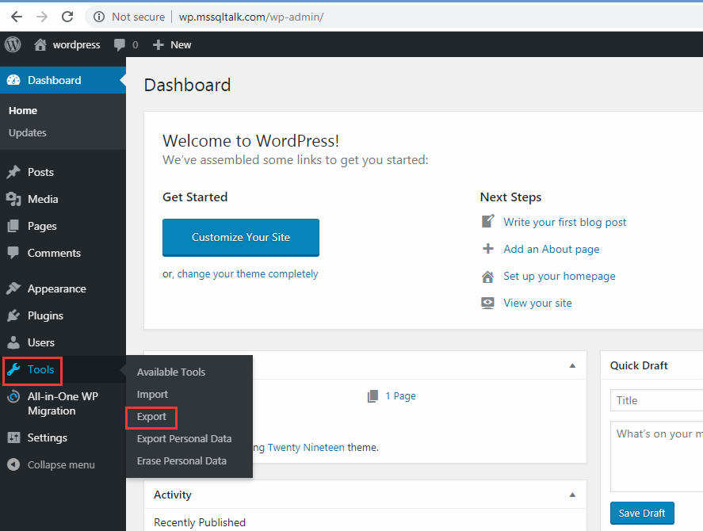Reload the page with refresh icon
Screen dimensions: 703x531
click(x=67, y=17)
